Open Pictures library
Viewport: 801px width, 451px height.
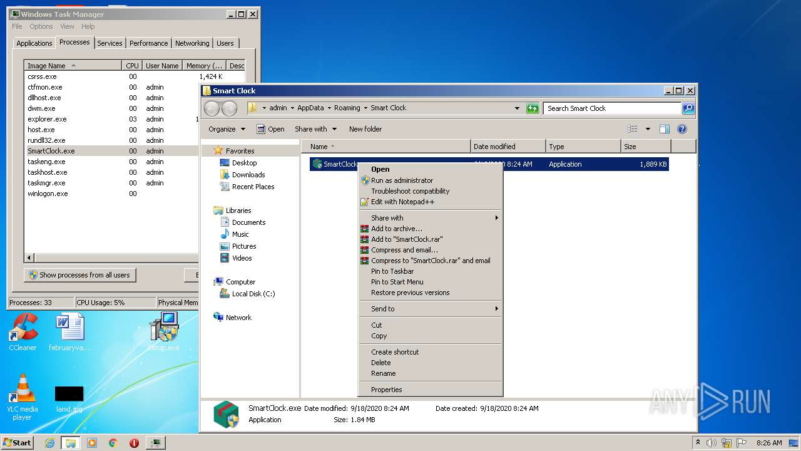pyautogui.click(x=244, y=246)
